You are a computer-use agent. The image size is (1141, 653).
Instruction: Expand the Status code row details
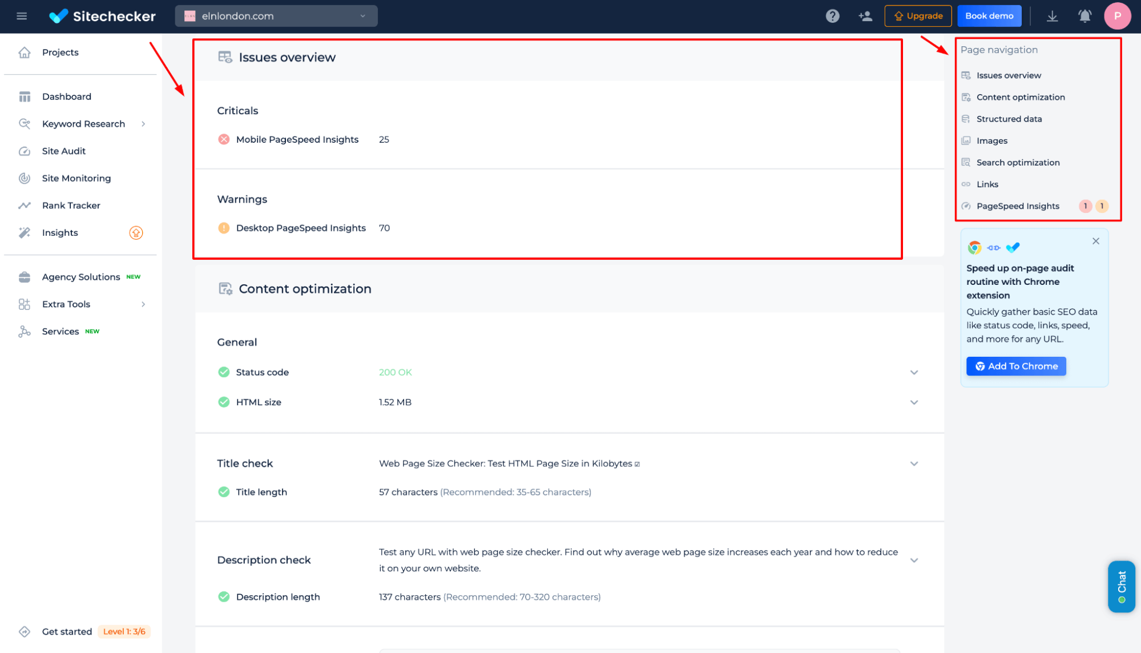[914, 372]
